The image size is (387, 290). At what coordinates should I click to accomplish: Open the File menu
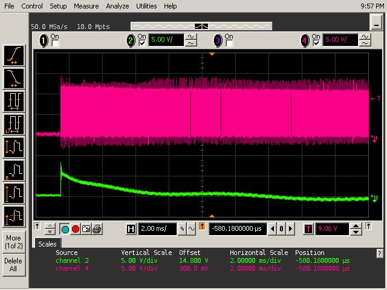9,6
